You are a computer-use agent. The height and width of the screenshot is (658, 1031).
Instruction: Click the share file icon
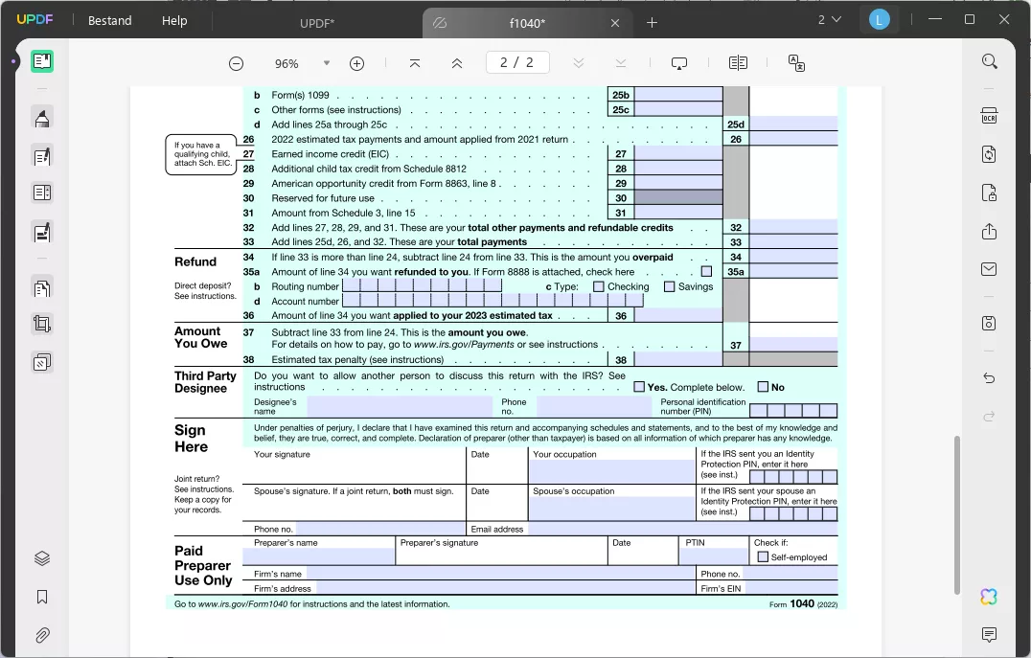(989, 232)
